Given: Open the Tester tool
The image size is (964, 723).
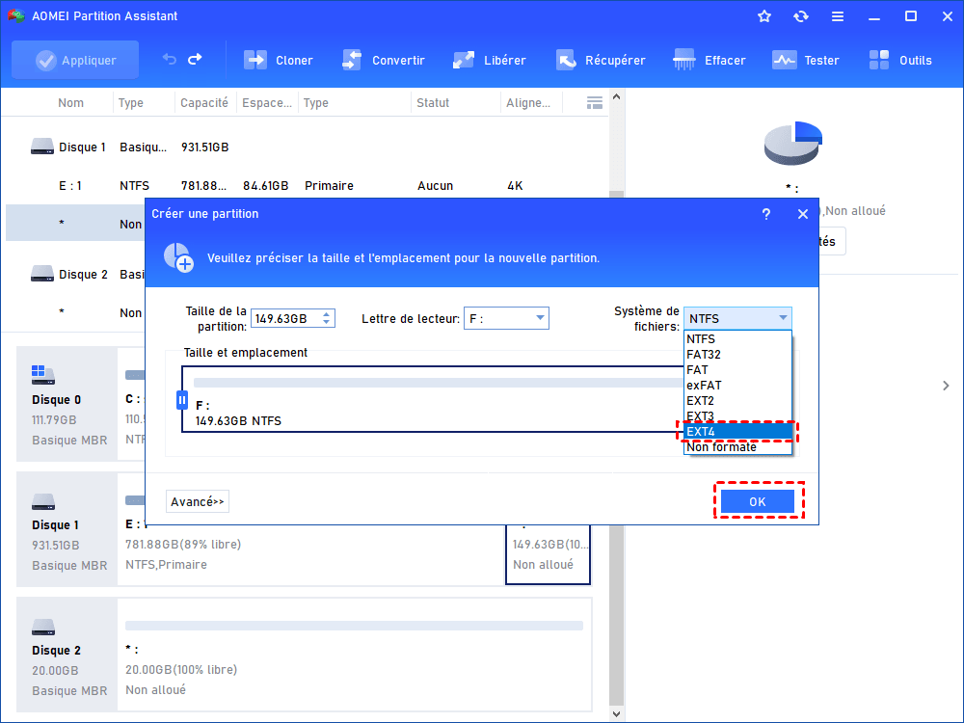Looking at the screenshot, I should pyautogui.click(x=805, y=60).
